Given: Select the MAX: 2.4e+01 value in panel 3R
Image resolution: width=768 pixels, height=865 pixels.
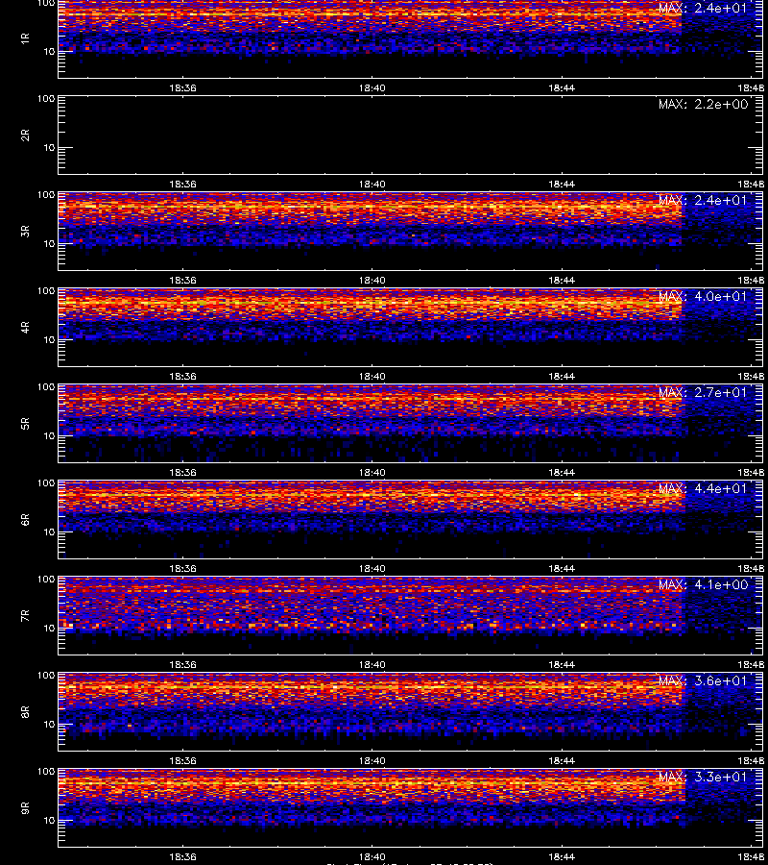Looking at the screenshot, I should pyautogui.click(x=703, y=200).
